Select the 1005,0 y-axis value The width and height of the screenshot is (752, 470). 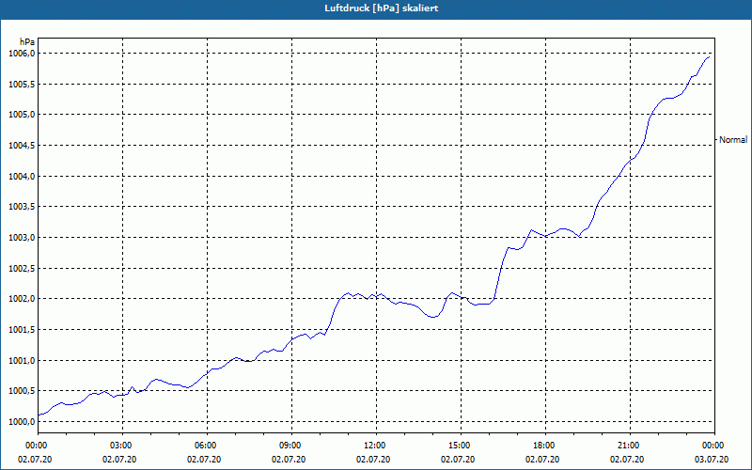pyautogui.click(x=22, y=115)
